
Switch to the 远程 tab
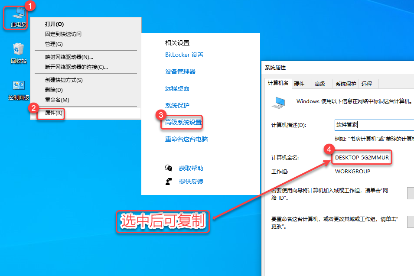366,84
